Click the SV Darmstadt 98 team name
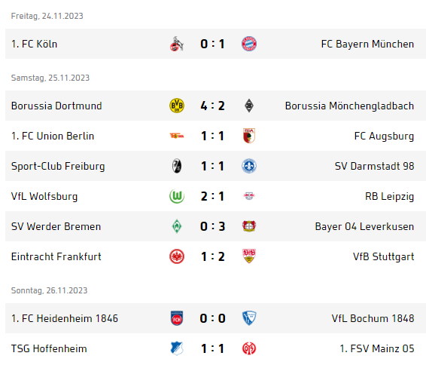 (374, 166)
